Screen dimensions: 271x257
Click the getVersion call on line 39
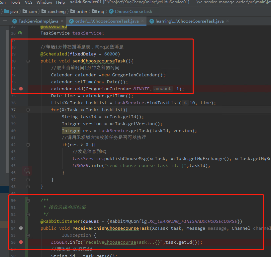[141, 124]
